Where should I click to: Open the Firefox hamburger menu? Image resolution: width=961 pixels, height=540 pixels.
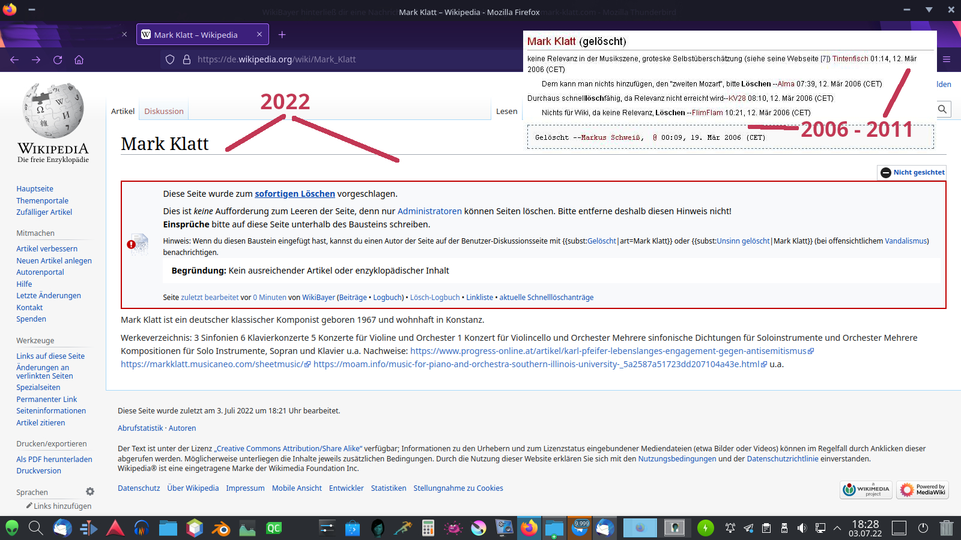coord(947,59)
